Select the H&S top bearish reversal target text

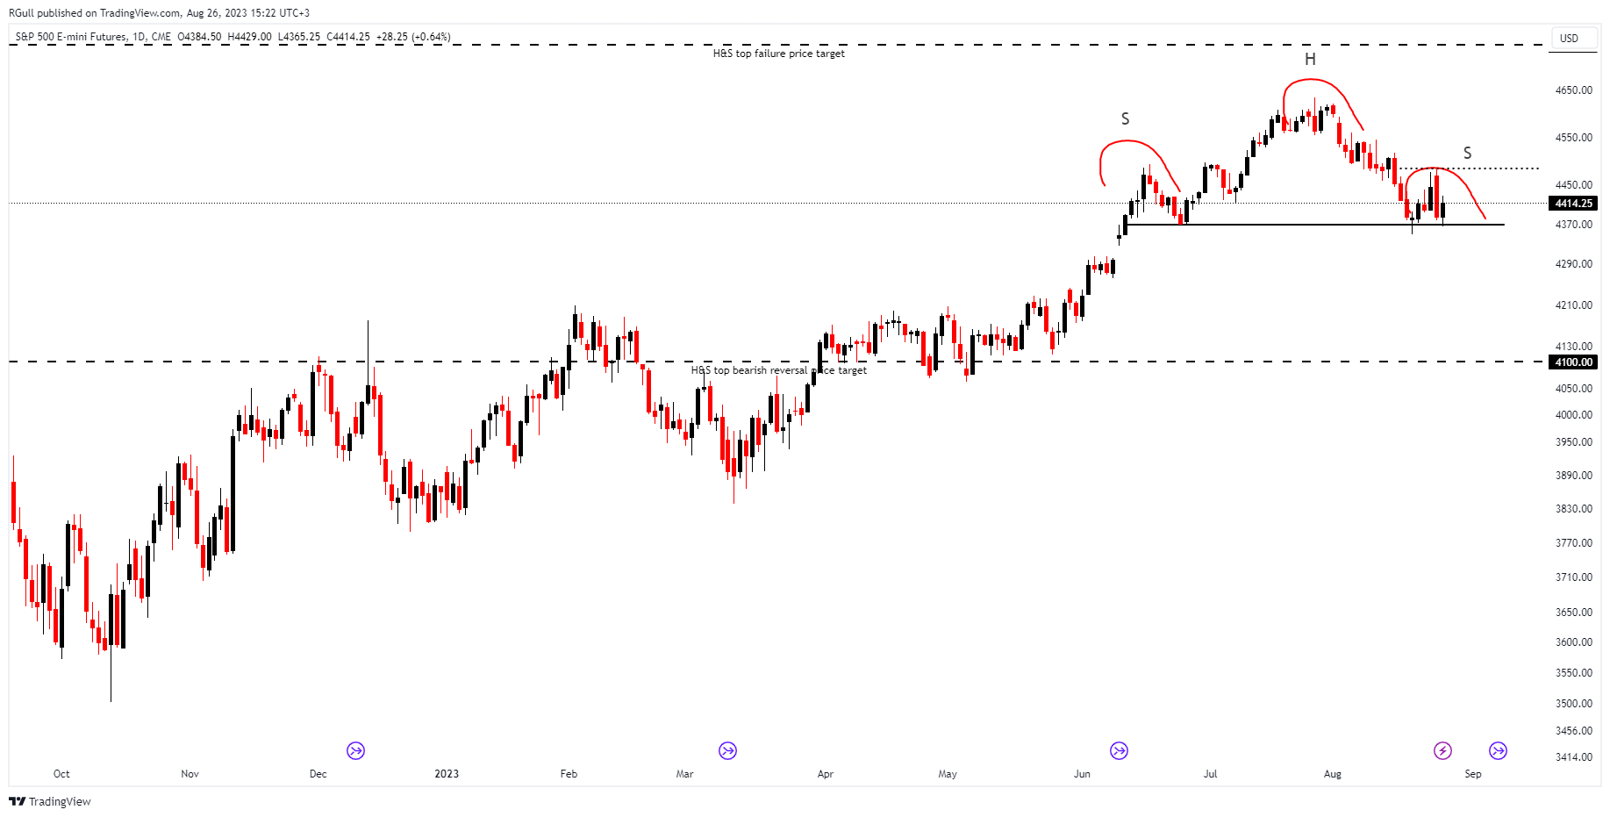click(x=778, y=370)
